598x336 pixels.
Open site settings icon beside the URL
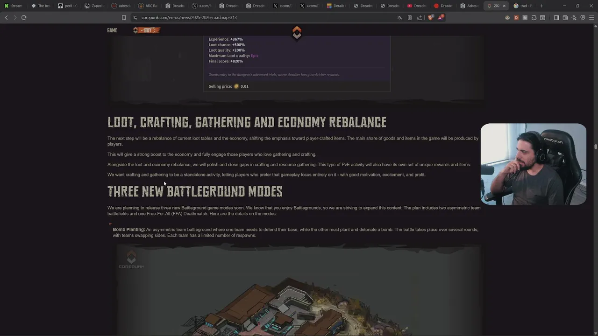(135, 17)
